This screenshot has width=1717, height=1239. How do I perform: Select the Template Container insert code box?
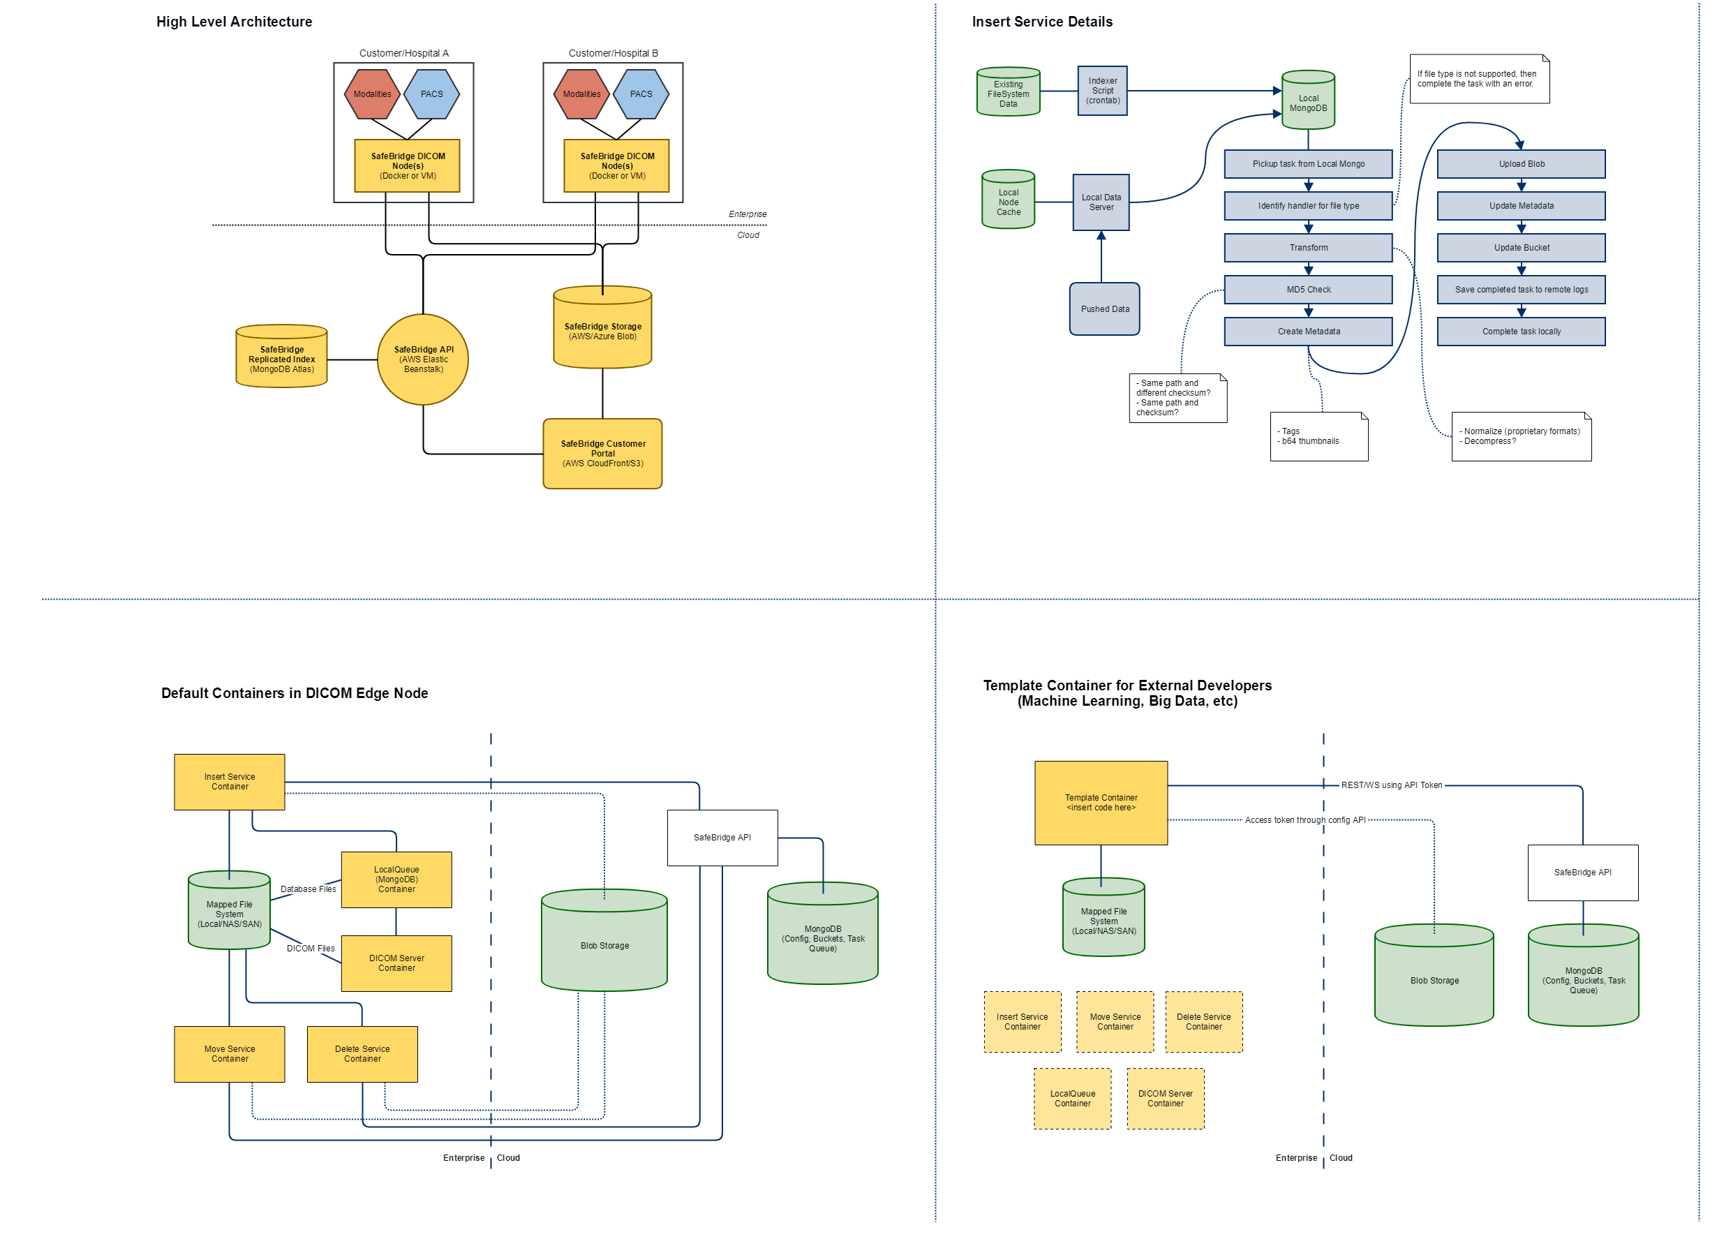pyautogui.click(x=1101, y=803)
